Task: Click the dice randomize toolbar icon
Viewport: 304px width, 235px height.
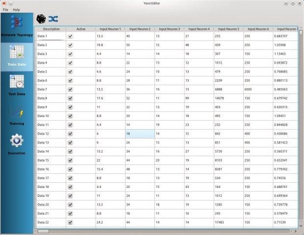Action: (x=41, y=19)
